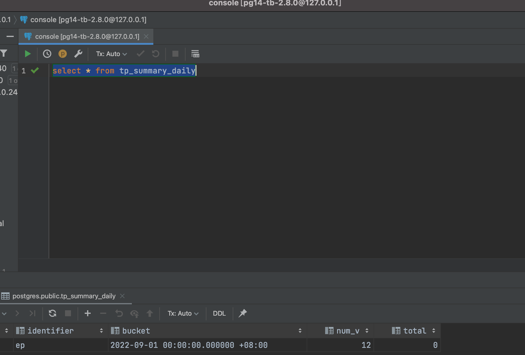Expand the chevron menu on the result toolbar
Viewport: 525px width, 355px height.
click(4, 313)
